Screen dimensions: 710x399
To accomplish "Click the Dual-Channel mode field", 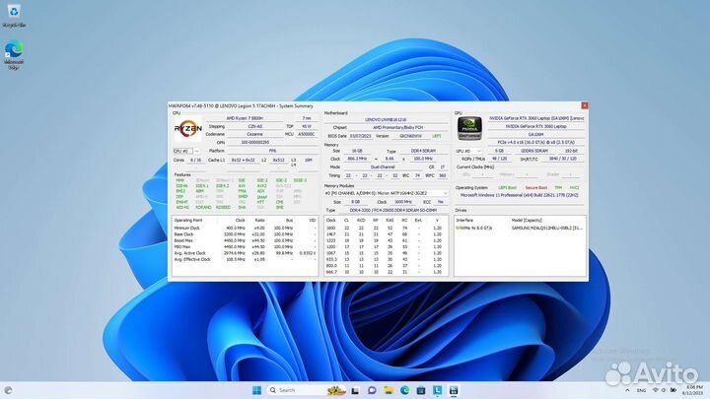I will click(x=383, y=167).
